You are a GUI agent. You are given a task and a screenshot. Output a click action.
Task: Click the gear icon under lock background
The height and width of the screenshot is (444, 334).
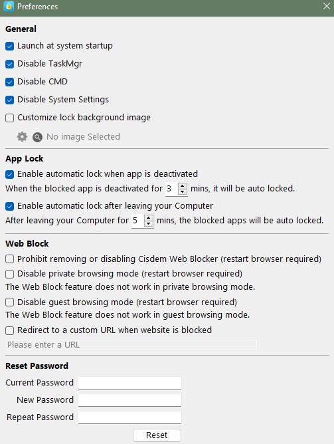[x=22, y=137]
